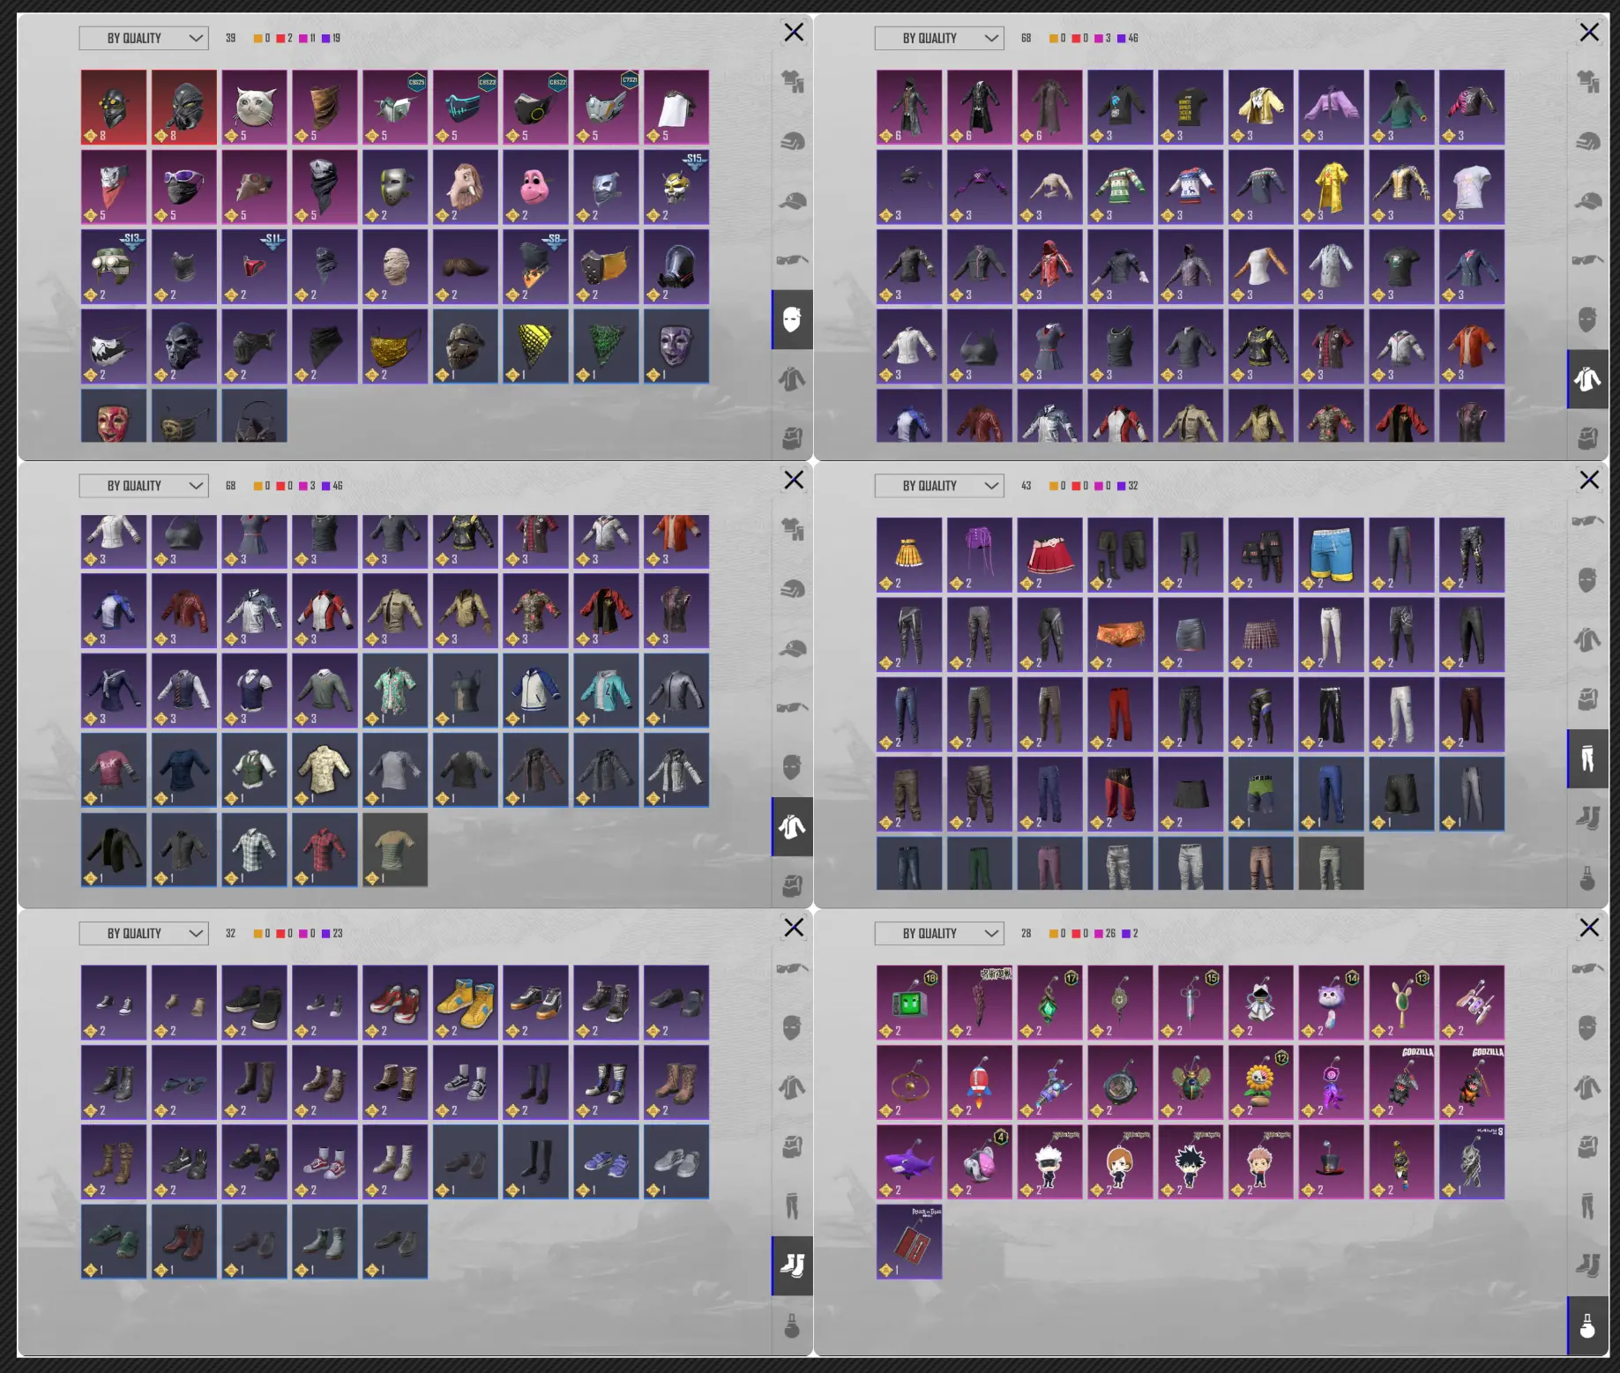Select the highlighted face mask category icon
Image resolution: width=1620 pixels, height=1373 pixels.
(792, 319)
